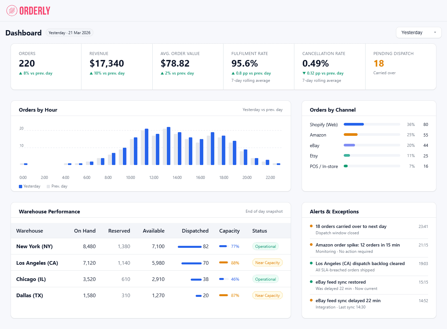Click the '95.6%' fulfilment rate figure
The image size is (447, 329).
point(245,63)
